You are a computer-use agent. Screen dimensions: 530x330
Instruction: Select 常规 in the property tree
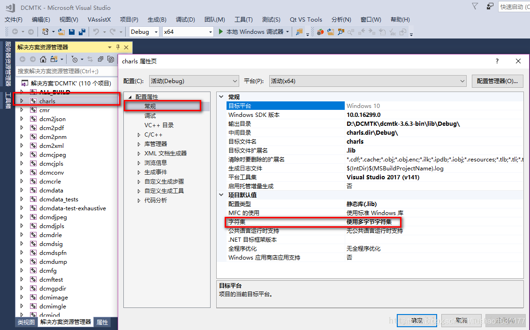tap(150, 106)
